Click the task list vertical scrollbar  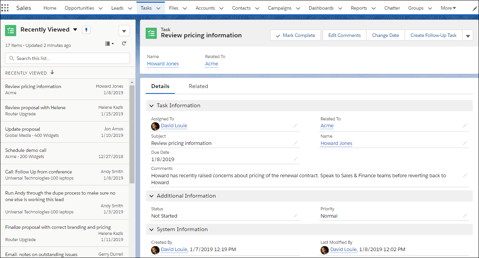click(132, 135)
